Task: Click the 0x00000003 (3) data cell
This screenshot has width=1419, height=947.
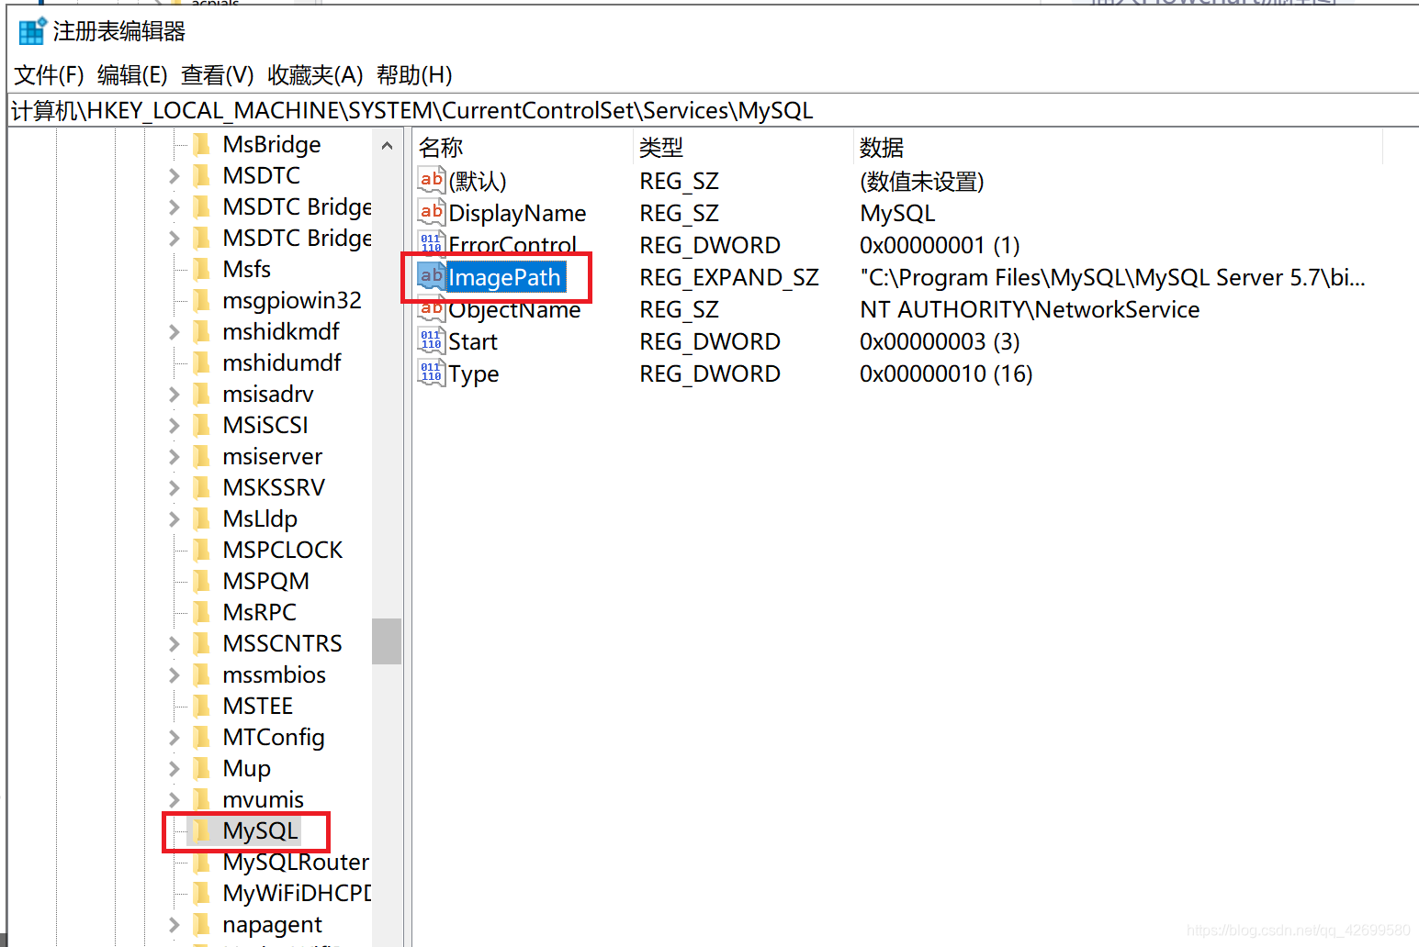Action: point(940,341)
